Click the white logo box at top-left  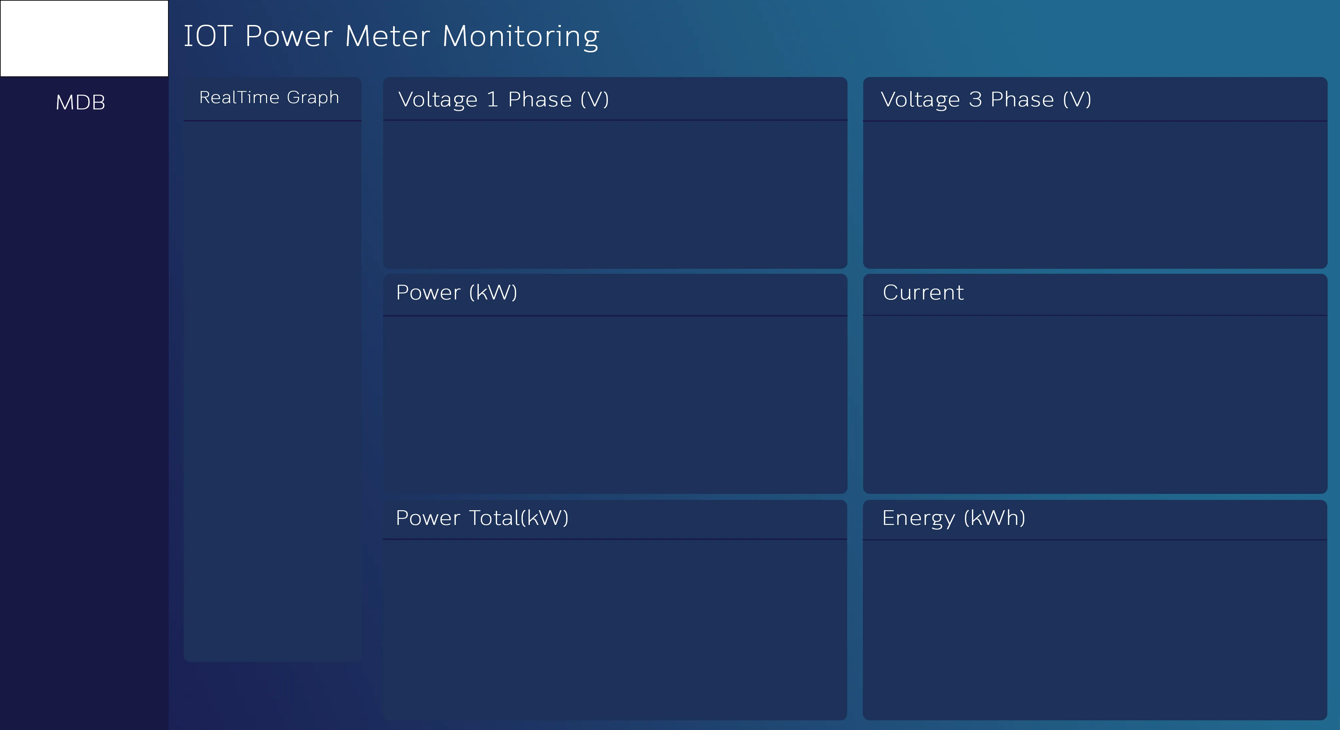click(84, 38)
